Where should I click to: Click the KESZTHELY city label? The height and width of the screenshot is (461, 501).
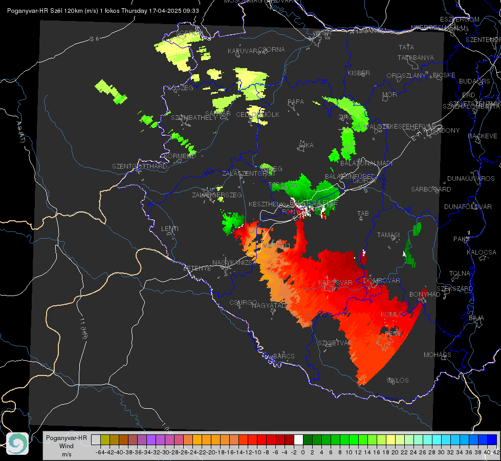coord(266,204)
